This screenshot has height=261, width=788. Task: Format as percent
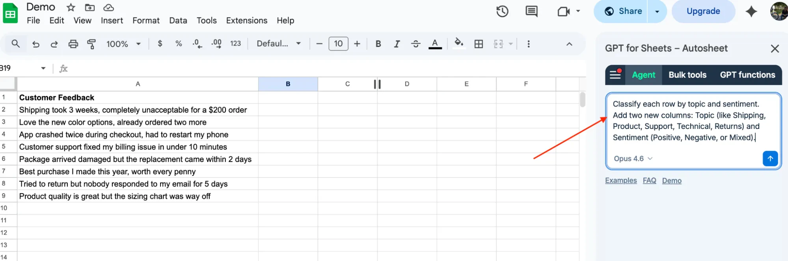[179, 43]
